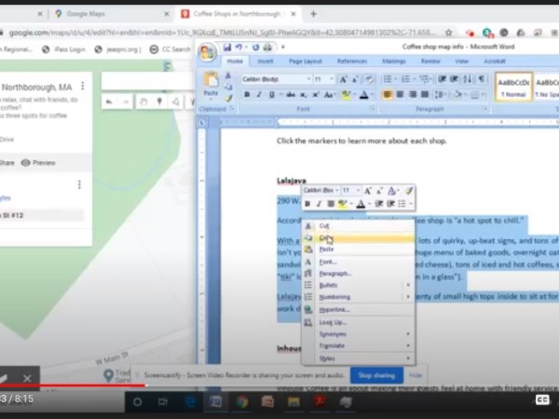Save the Word document via quick access
Viewport: 559px width, 419px height.
tap(227, 47)
